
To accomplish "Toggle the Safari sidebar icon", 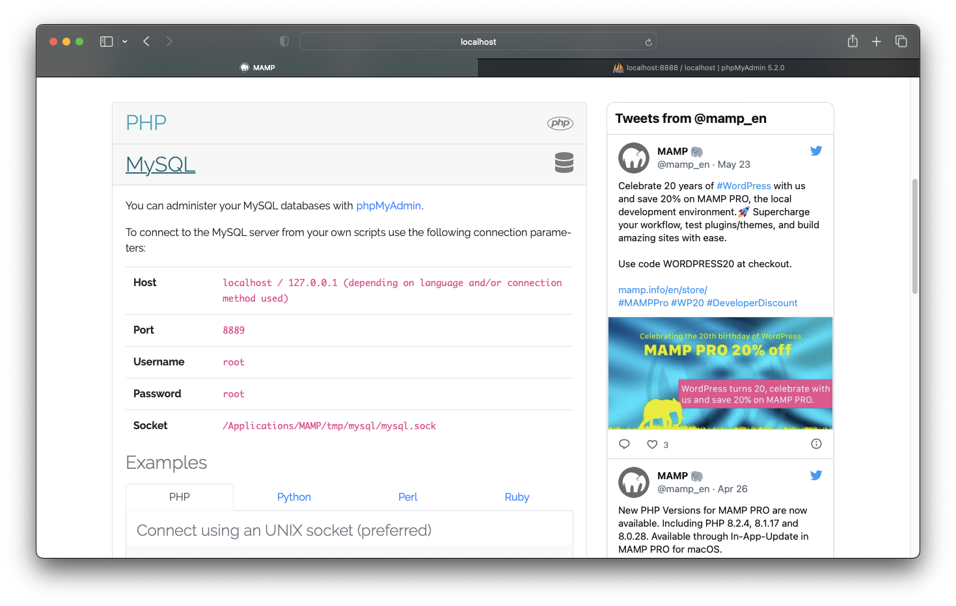I will tap(106, 42).
